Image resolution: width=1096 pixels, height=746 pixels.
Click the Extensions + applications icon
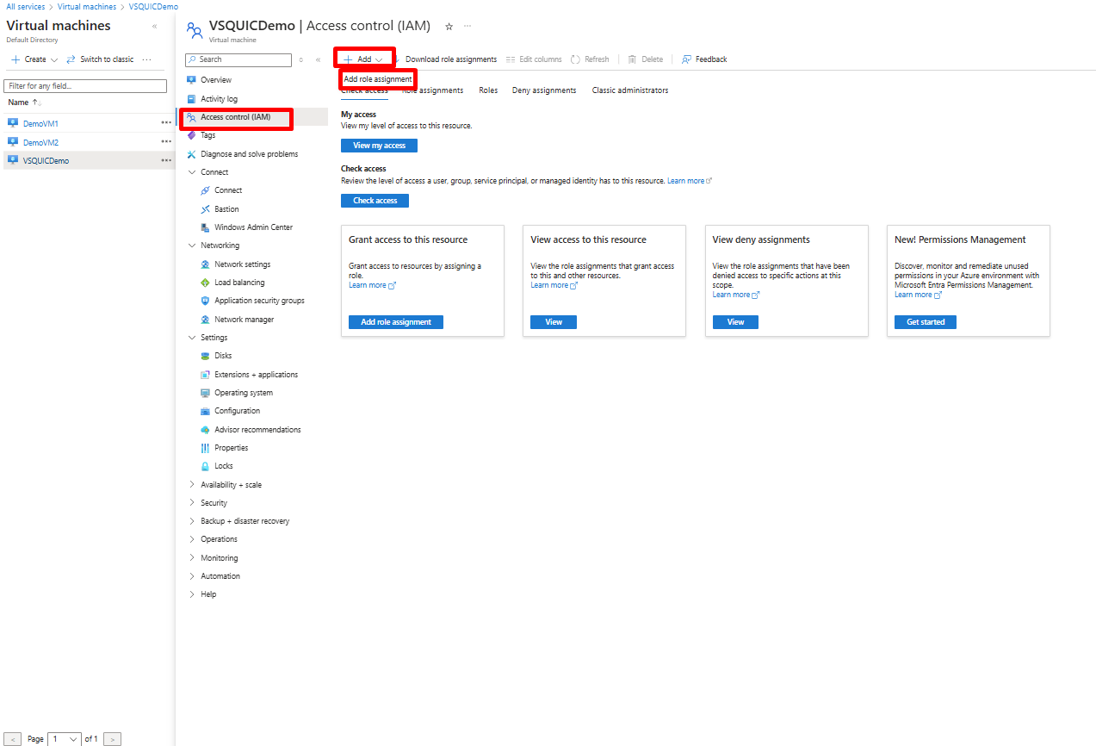[x=205, y=375]
